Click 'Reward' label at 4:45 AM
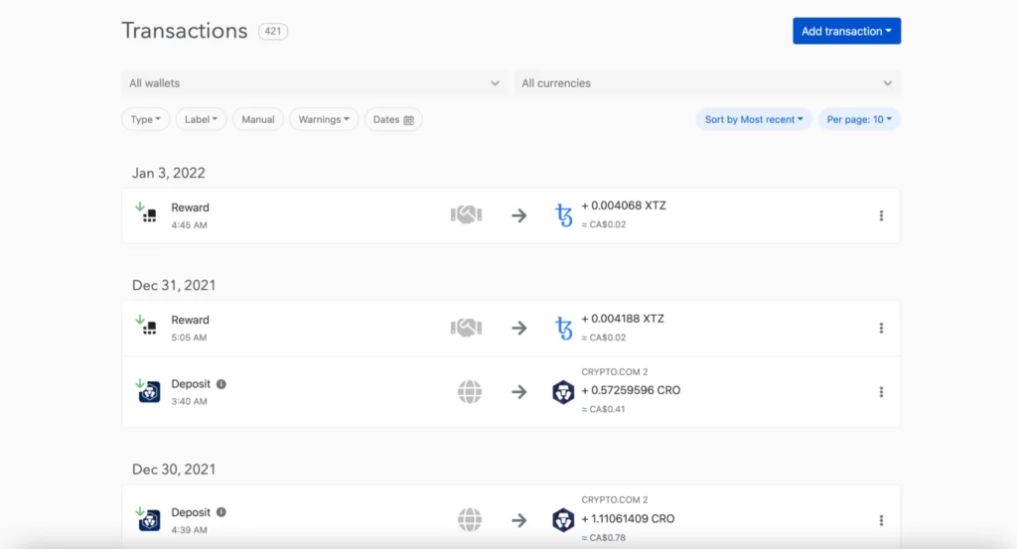Viewport: 1017px width, 549px height. [x=190, y=207]
